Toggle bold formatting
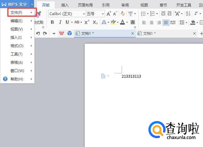 [52, 22]
